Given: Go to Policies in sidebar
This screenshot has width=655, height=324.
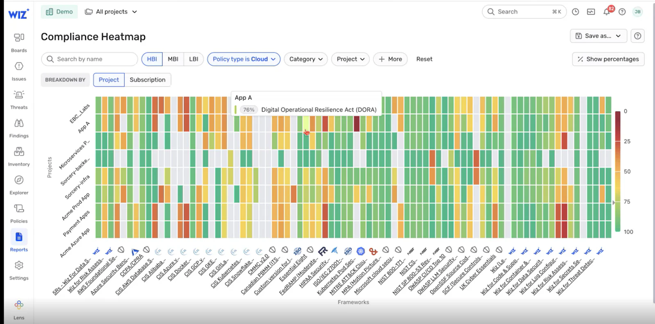Looking at the screenshot, I should [x=19, y=214].
